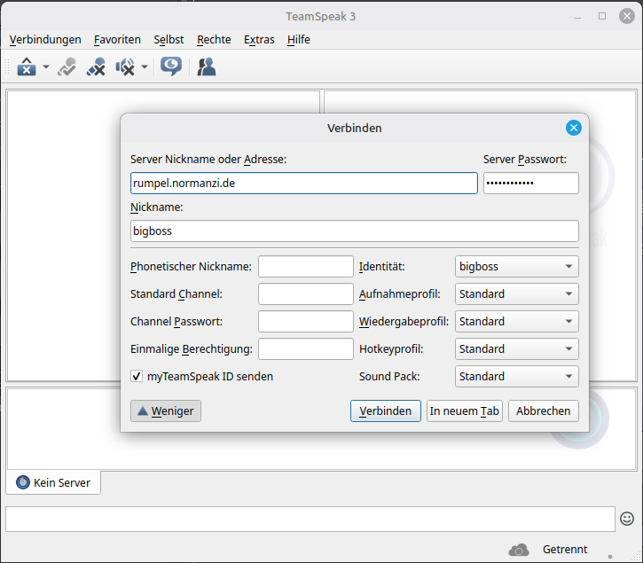Image resolution: width=643 pixels, height=563 pixels.
Task: Mute the microphone via toolbar icon
Action: 96,66
